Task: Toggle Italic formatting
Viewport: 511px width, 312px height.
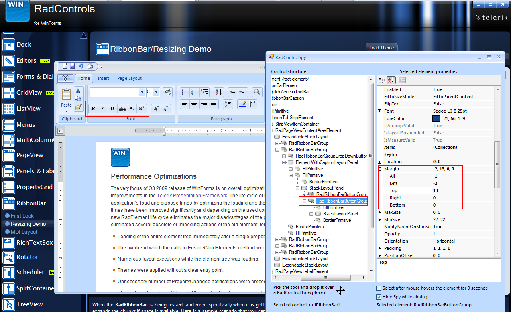Action: 103,109
